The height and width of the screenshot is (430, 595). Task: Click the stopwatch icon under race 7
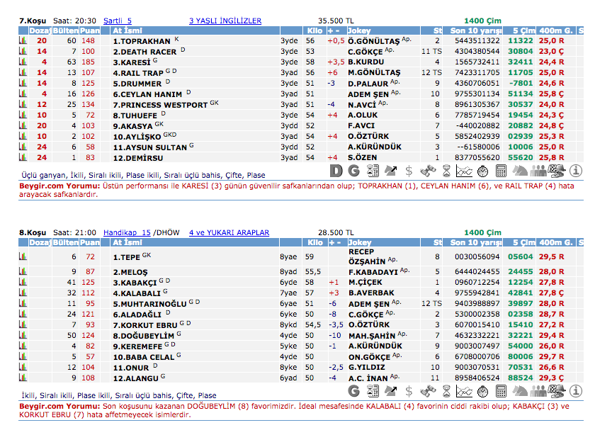point(482,171)
